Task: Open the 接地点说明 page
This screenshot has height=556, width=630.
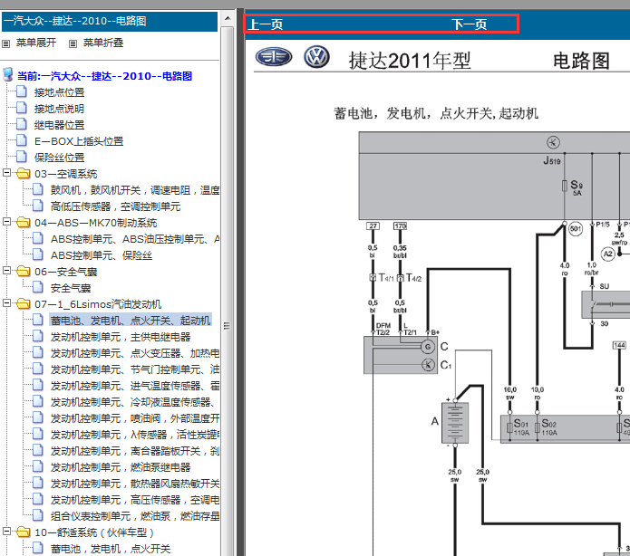Action: pos(59,109)
